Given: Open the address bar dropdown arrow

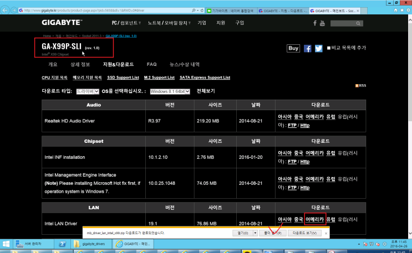Looking at the screenshot, I should [x=197, y=11].
